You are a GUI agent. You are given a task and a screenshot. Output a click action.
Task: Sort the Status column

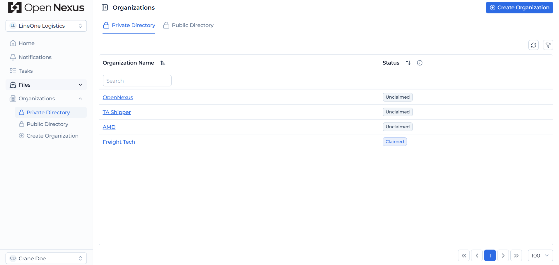point(408,63)
